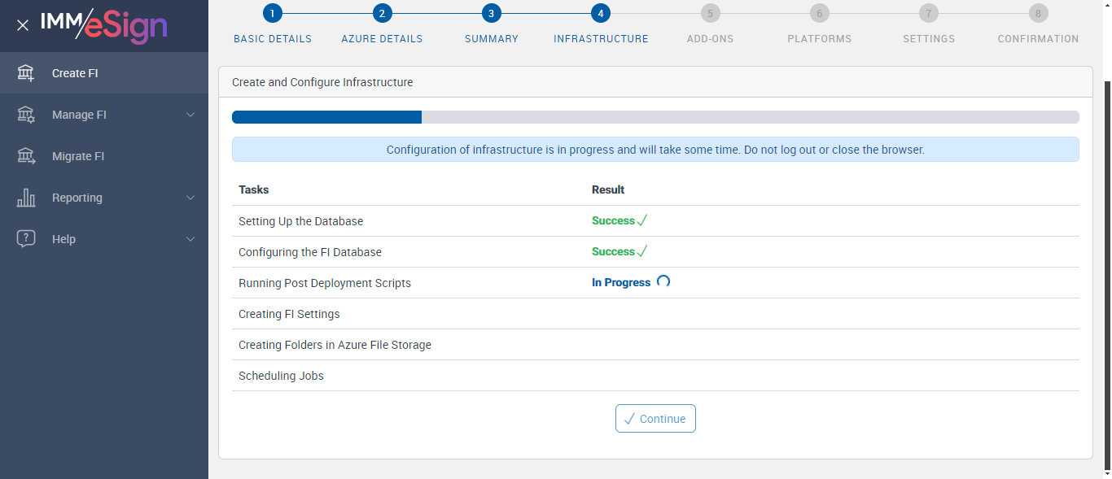Click the Create and Configure Infrastructure header
Screen dimensions: 1112x479
pyautogui.click(x=655, y=82)
